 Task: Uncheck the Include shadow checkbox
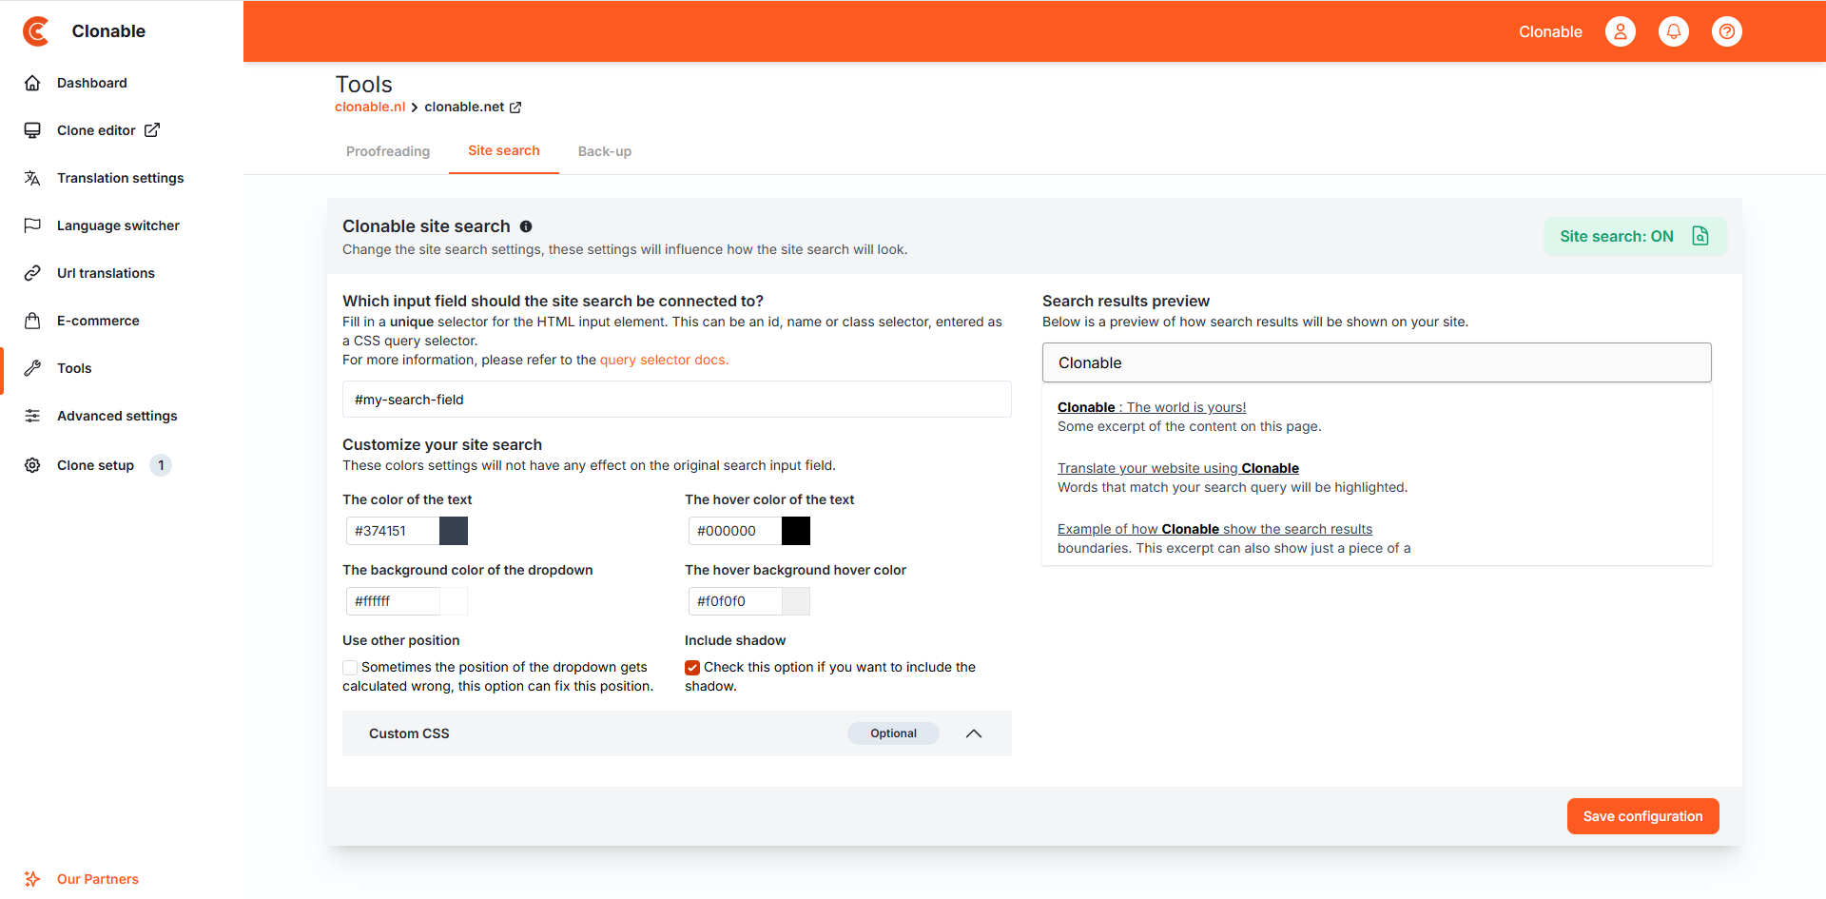click(x=692, y=668)
